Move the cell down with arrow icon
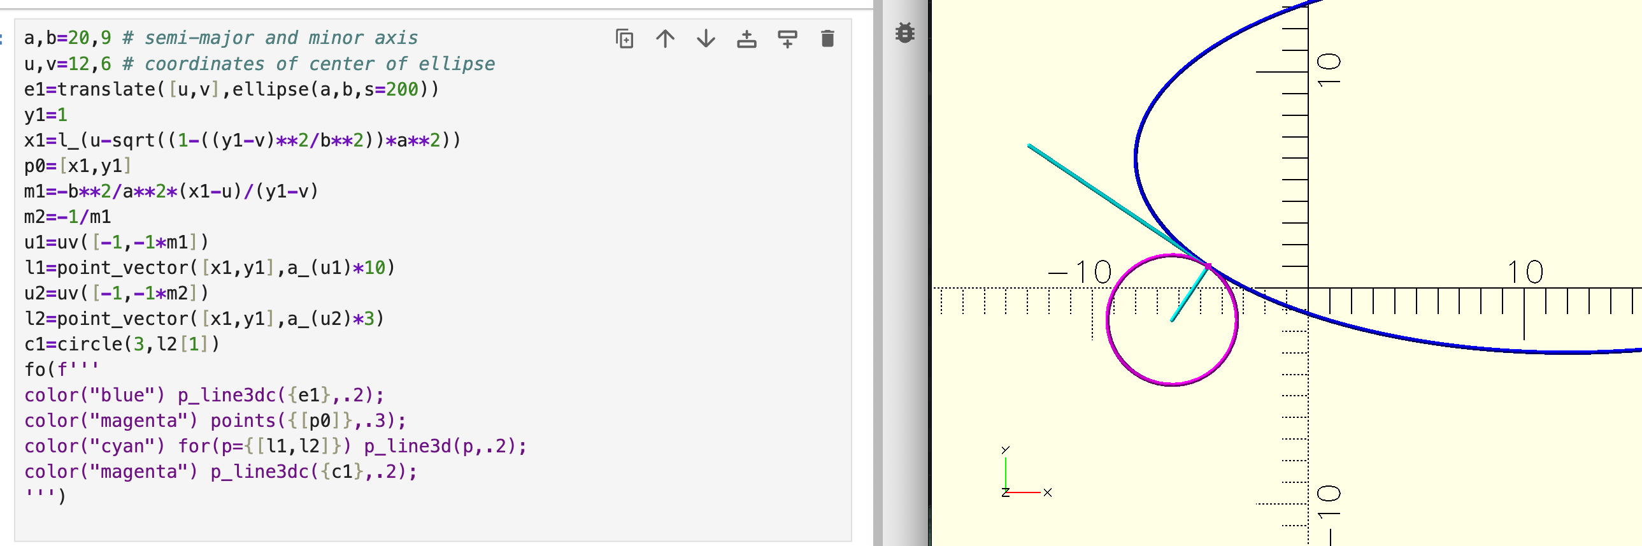This screenshot has height=546, width=1642. [706, 39]
